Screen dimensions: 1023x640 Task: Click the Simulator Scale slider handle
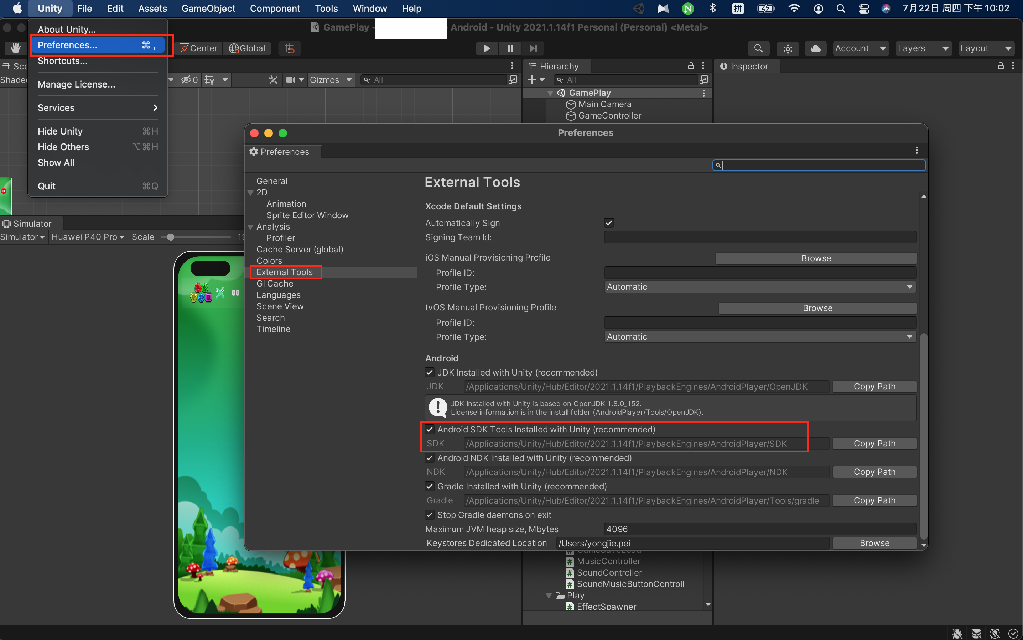click(170, 237)
